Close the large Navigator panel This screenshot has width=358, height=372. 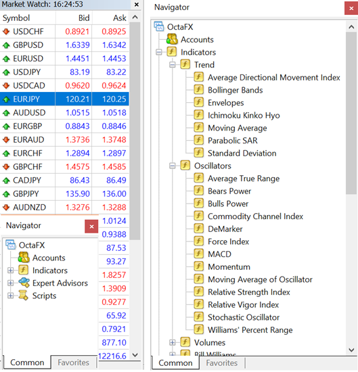351,8
